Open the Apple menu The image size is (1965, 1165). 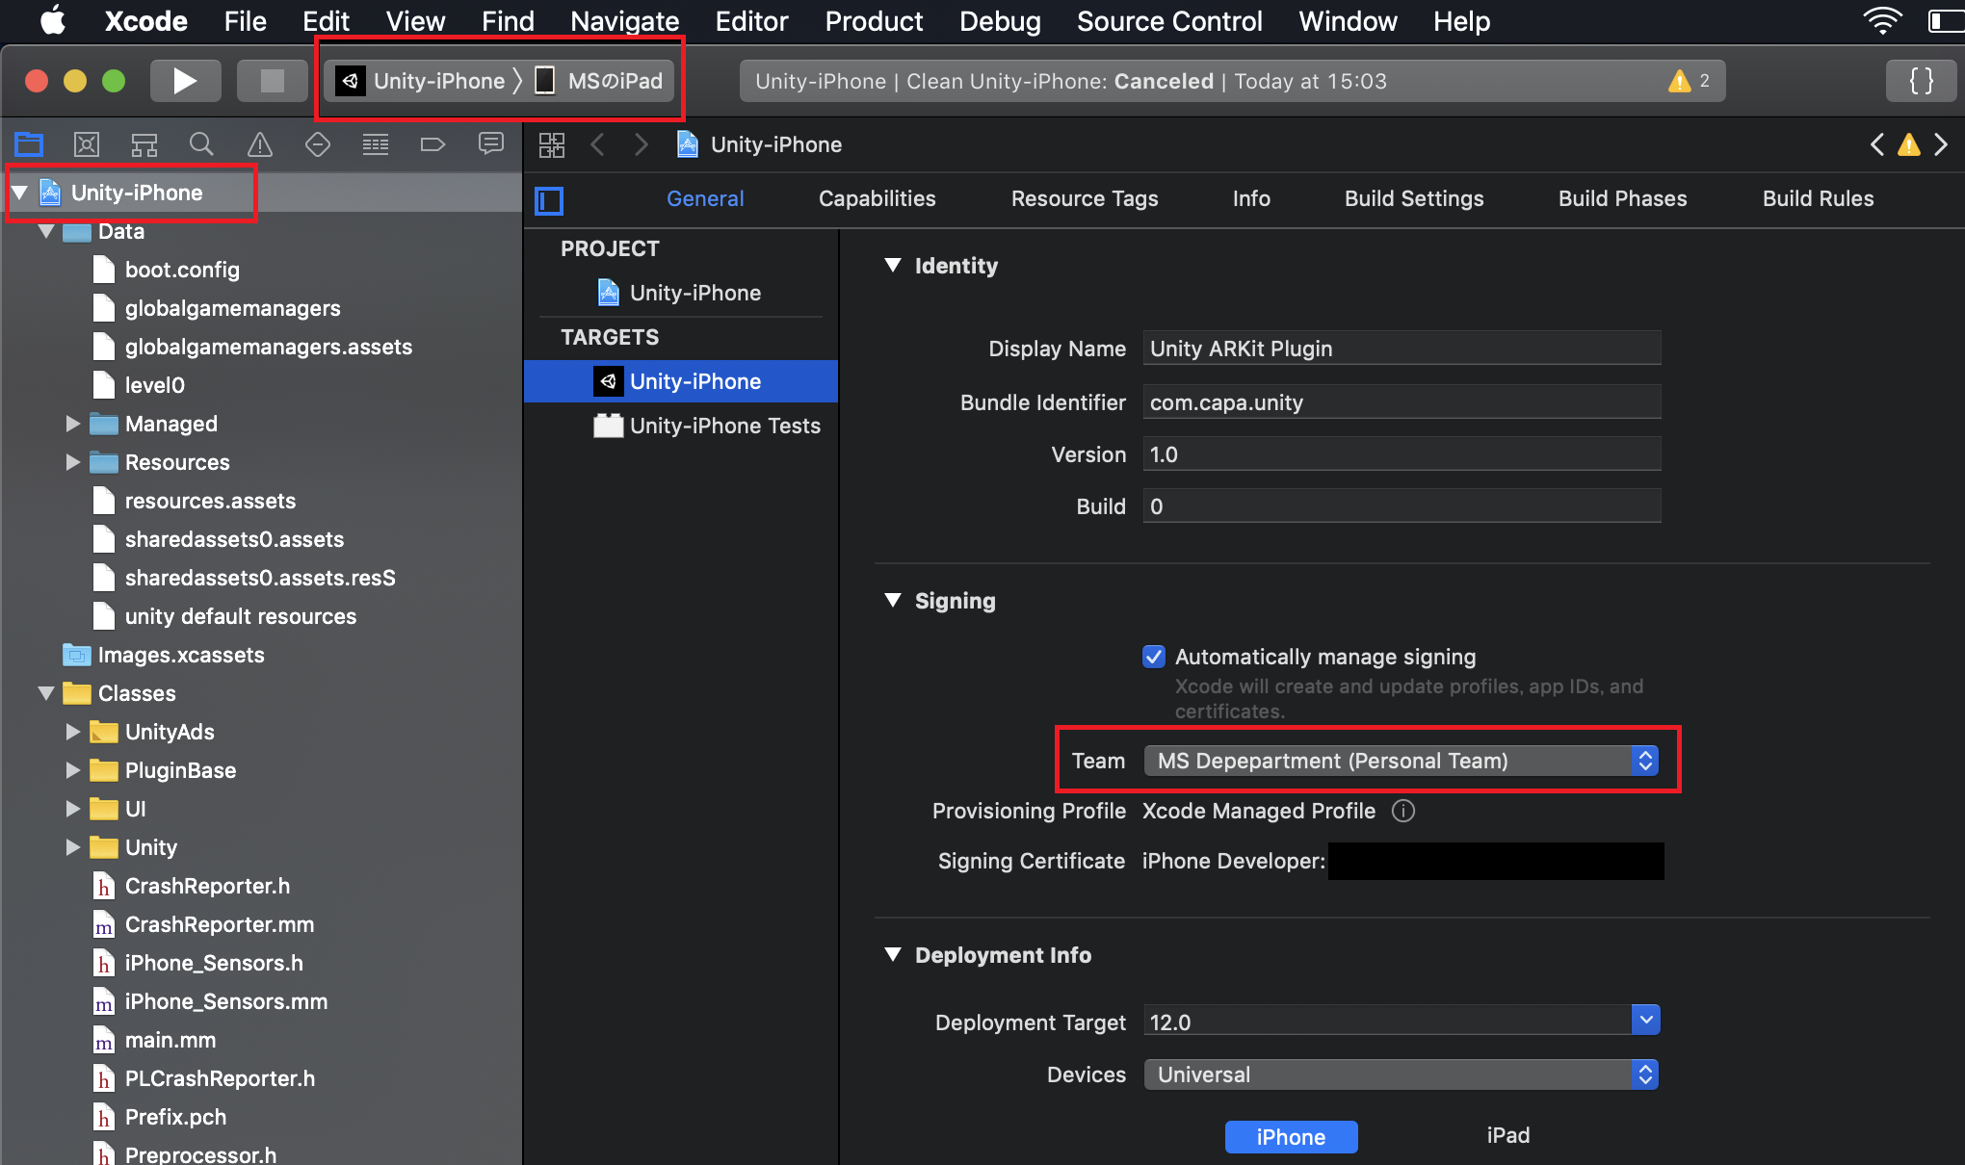pos(53,21)
